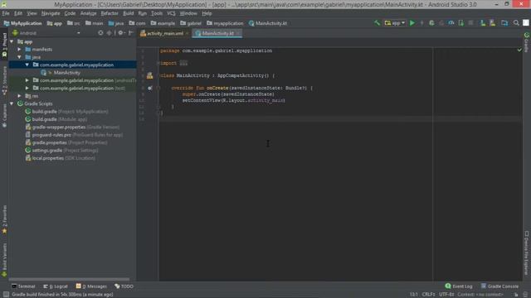This screenshot has height=298, width=531.
Task: Open Project Structure blue folder icon
Action: click(504, 23)
